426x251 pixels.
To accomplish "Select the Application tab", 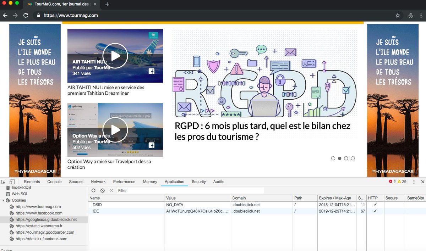I will click(175, 182).
